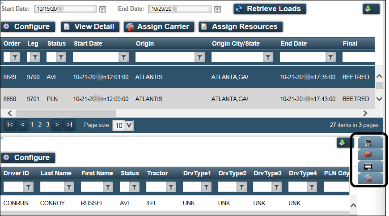Open the End Date calendar picker
The image size is (389, 216).
tap(217, 9)
